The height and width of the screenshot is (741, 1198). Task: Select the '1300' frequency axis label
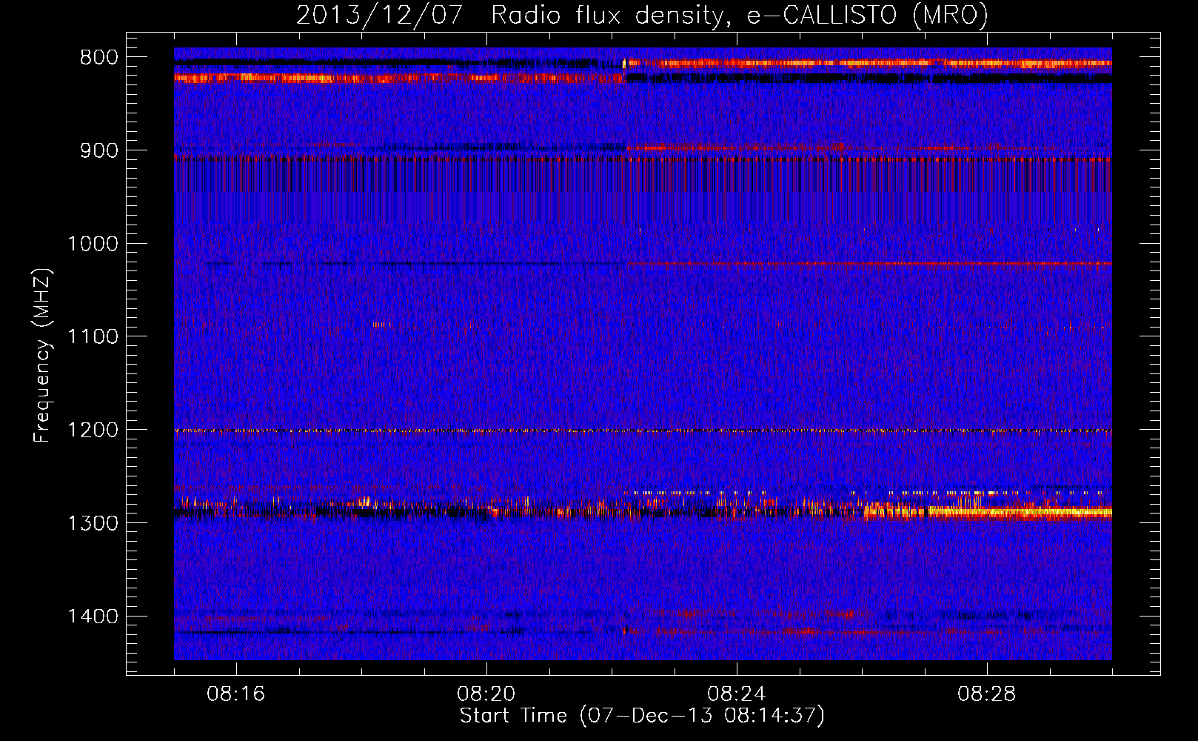pyautogui.click(x=93, y=523)
